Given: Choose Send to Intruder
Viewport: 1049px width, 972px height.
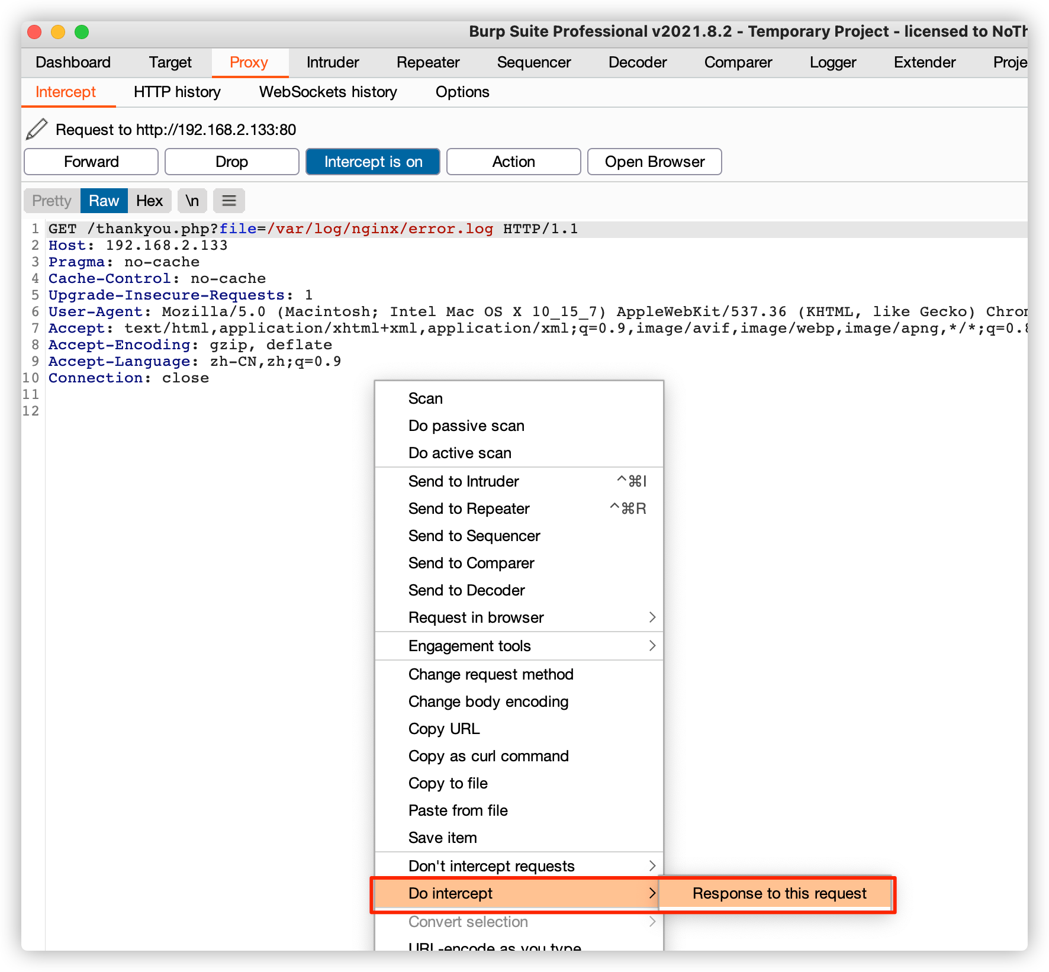Looking at the screenshot, I should 519,481.
